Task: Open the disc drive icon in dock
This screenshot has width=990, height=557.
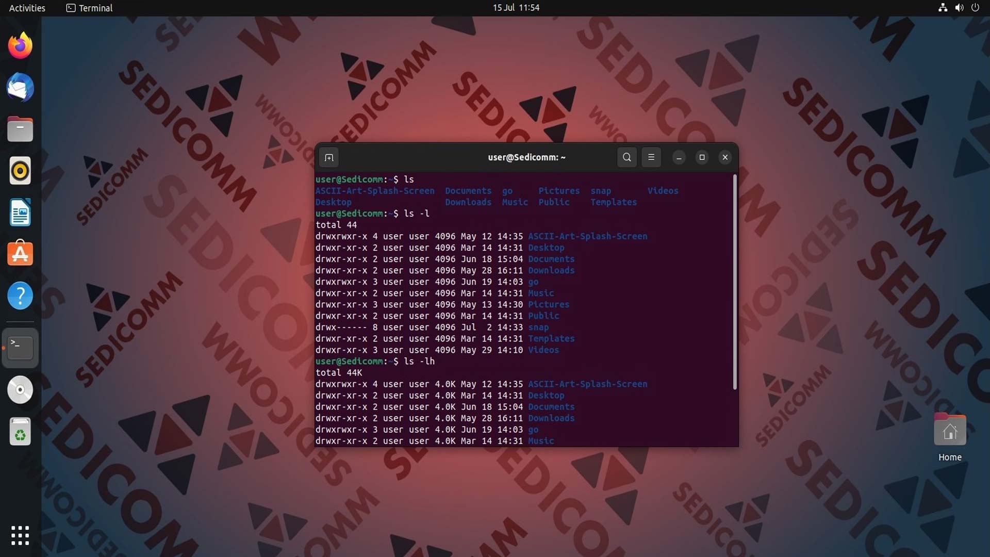Action: click(20, 390)
